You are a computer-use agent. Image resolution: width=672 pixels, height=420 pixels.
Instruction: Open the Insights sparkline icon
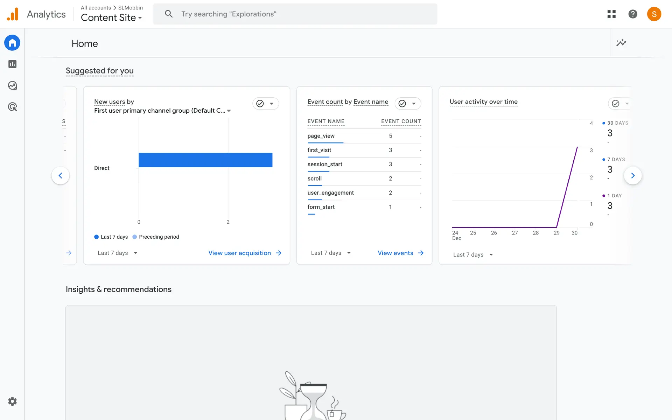[621, 43]
